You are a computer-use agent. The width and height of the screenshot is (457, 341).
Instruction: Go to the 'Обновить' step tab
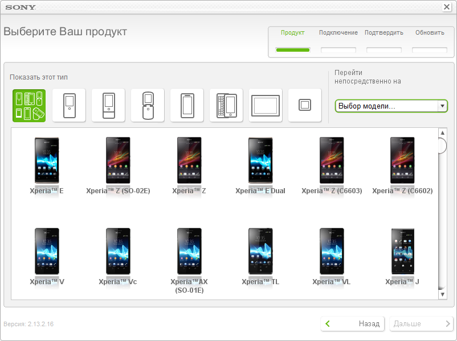coord(430,32)
